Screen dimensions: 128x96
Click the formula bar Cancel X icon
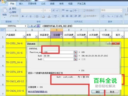[x=32, y=26]
